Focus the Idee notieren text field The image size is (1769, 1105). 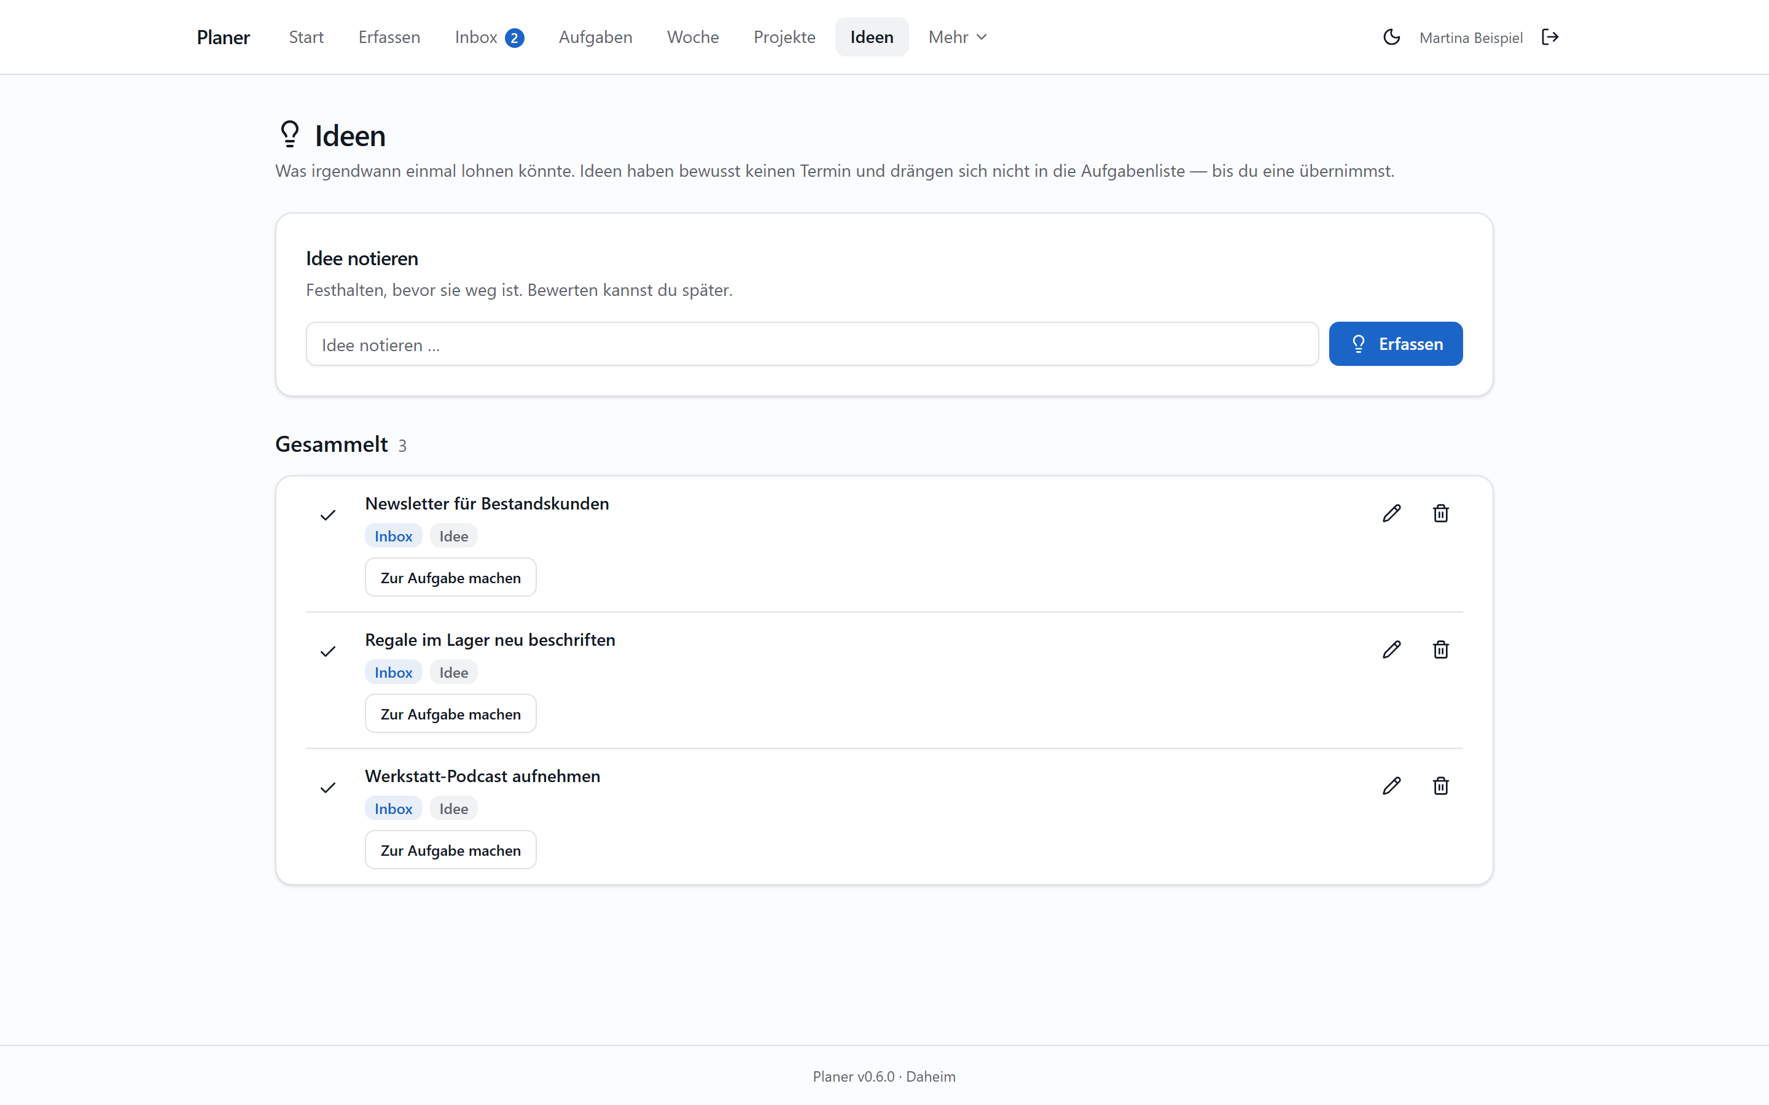[x=812, y=344]
